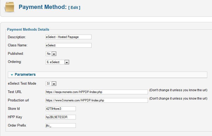This screenshot has height=136, width=212.
Task: Open the eSelect Test Mode dropdown
Action: pos(51,84)
